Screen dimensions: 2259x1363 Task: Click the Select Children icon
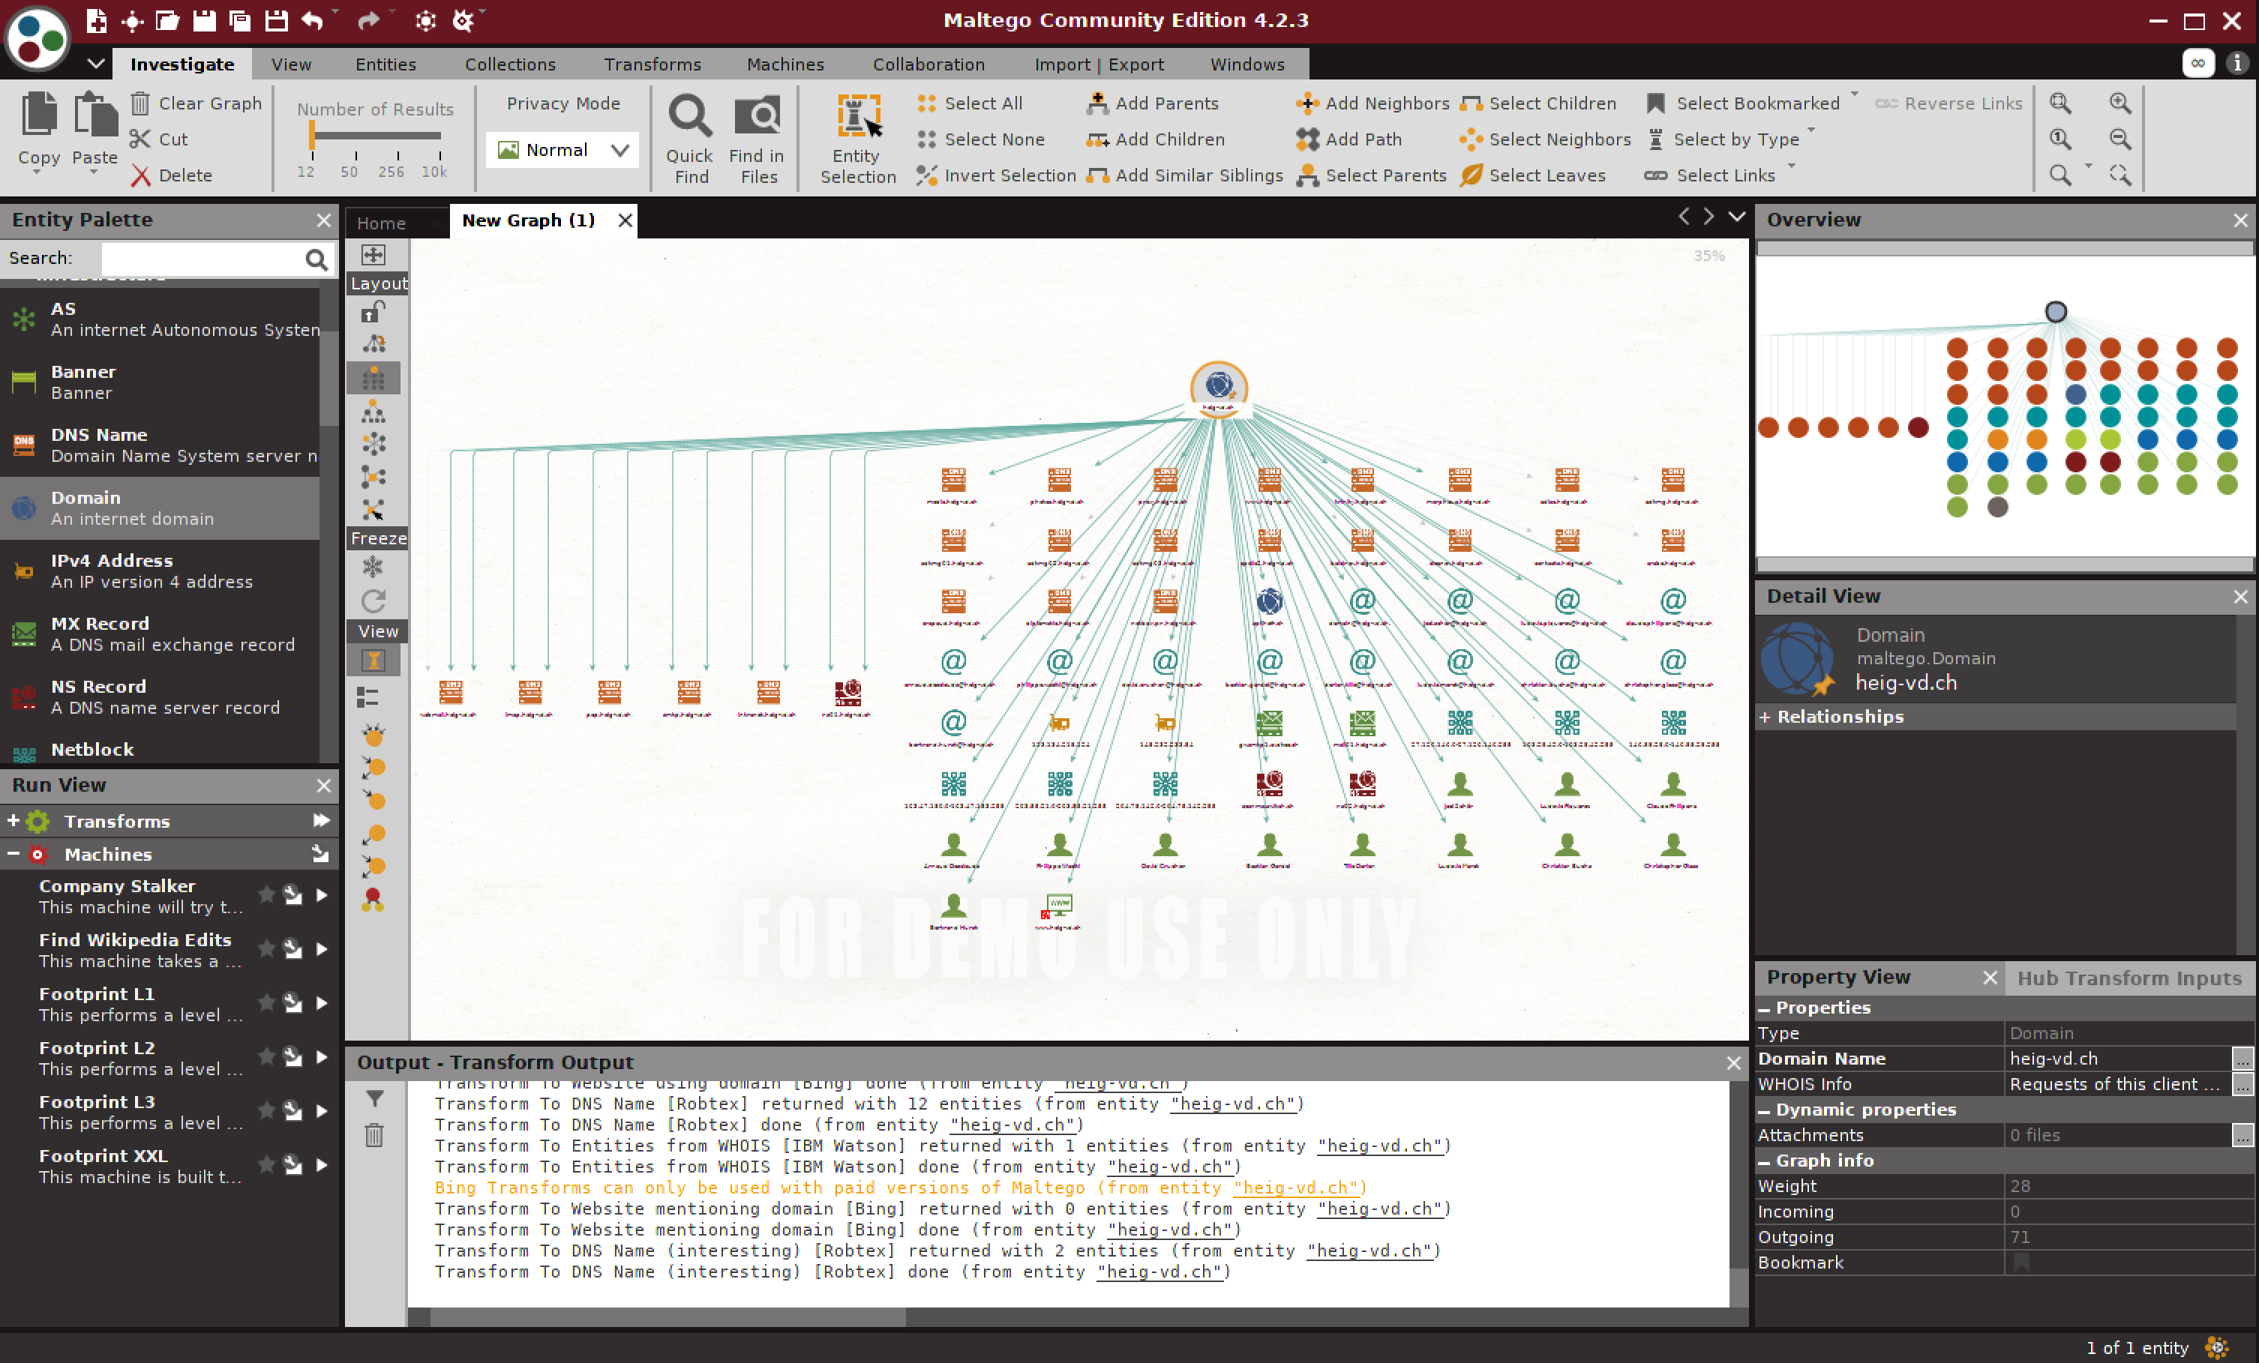(x=1470, y=102)
